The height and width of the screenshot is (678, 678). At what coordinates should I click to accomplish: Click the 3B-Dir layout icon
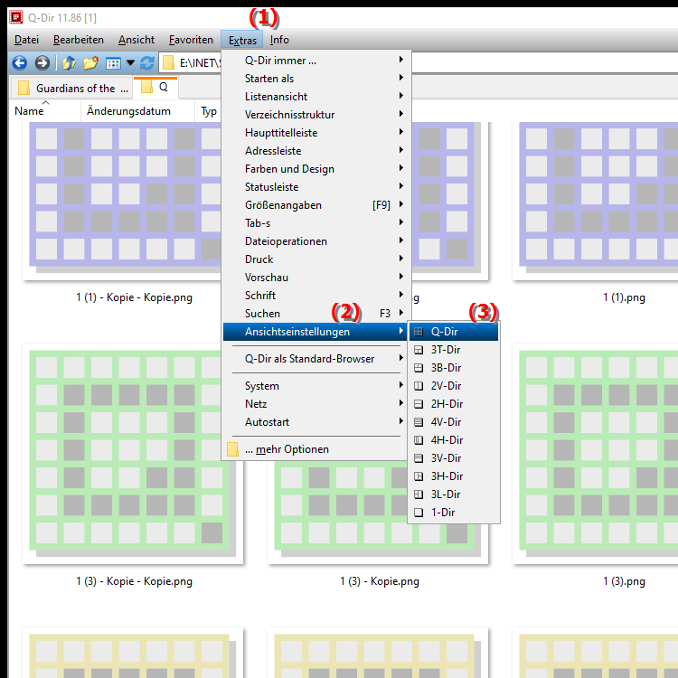click(419, 368)
